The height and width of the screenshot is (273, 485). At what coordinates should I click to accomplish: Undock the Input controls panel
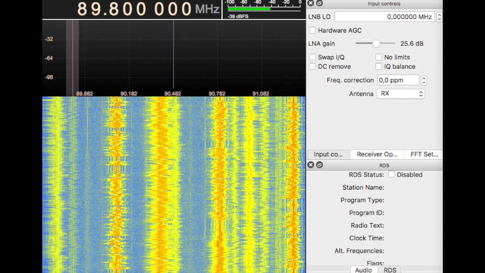[319, 3]
